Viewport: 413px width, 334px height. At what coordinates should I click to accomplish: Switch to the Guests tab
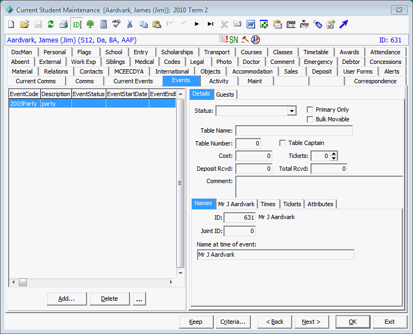pos(225,95)
